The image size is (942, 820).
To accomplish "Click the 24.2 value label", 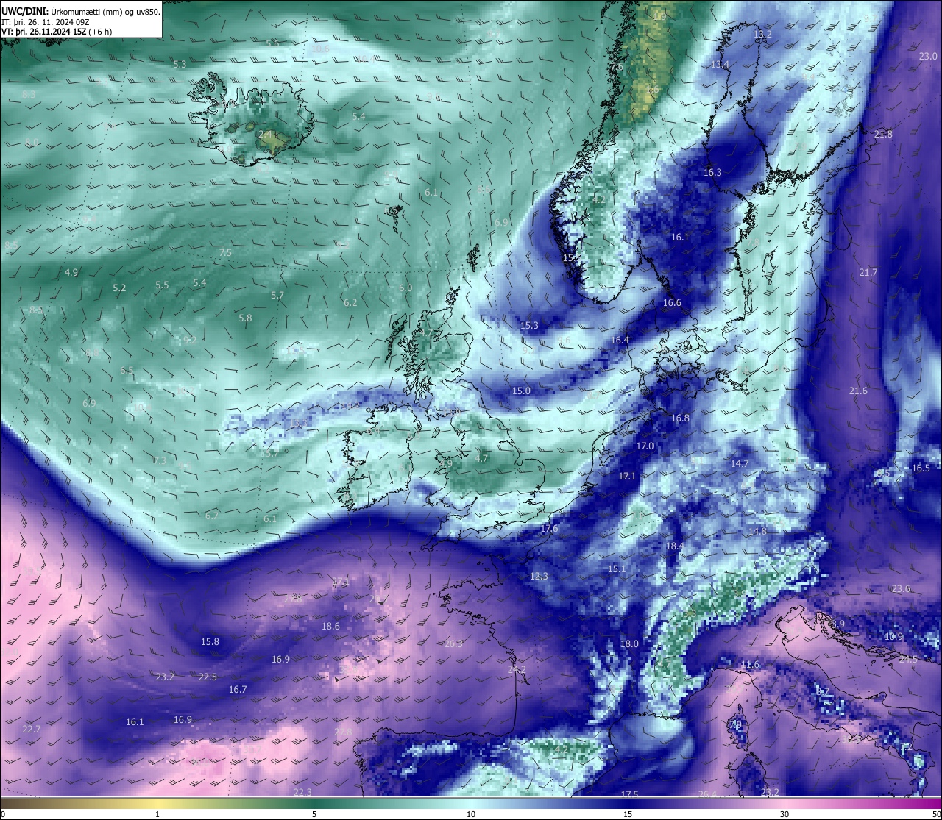I will (x=517, y=669).
